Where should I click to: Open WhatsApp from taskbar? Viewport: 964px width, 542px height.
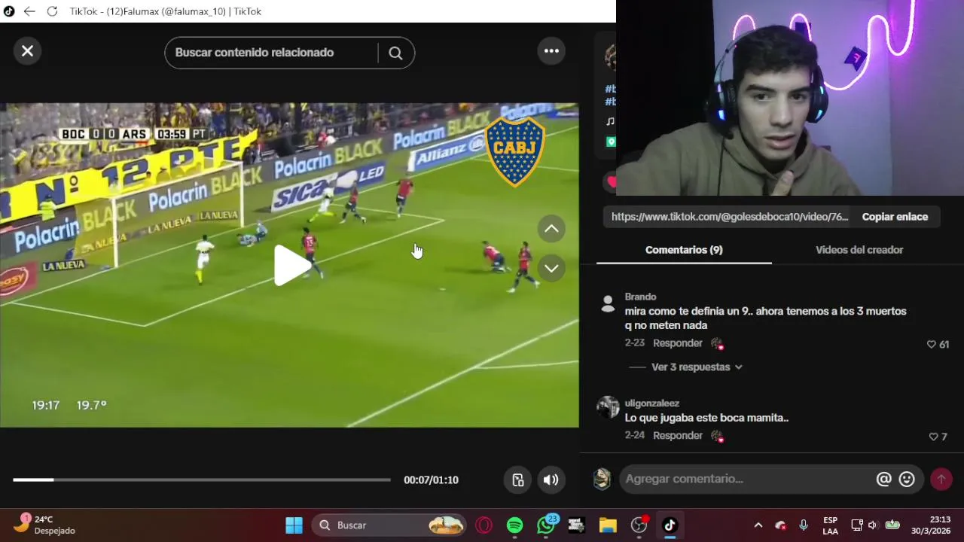coord(546,525)
